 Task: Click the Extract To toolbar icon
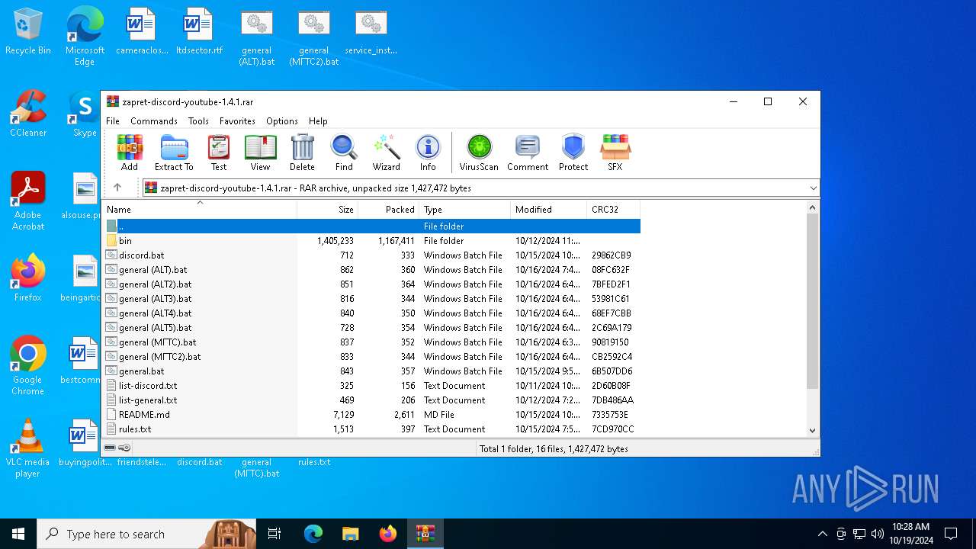point(174,152)
